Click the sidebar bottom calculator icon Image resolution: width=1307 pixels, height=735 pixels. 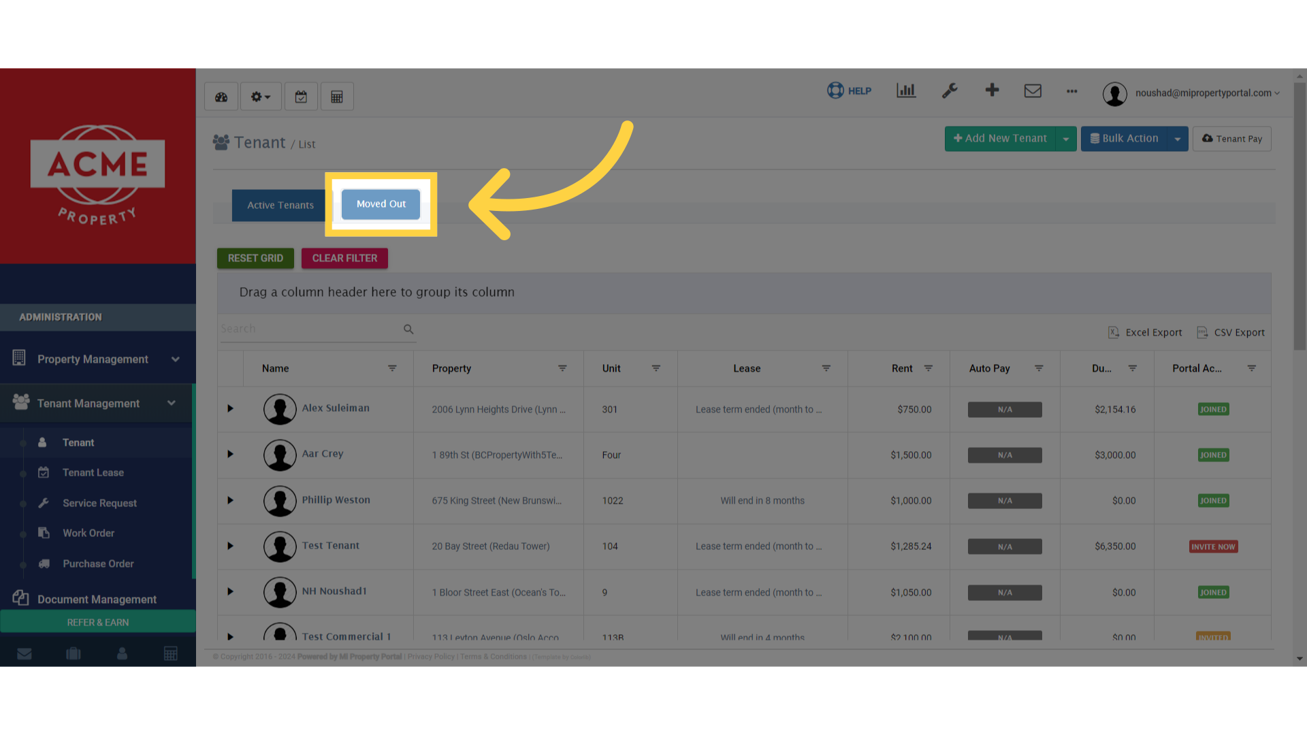click(171, 654)
